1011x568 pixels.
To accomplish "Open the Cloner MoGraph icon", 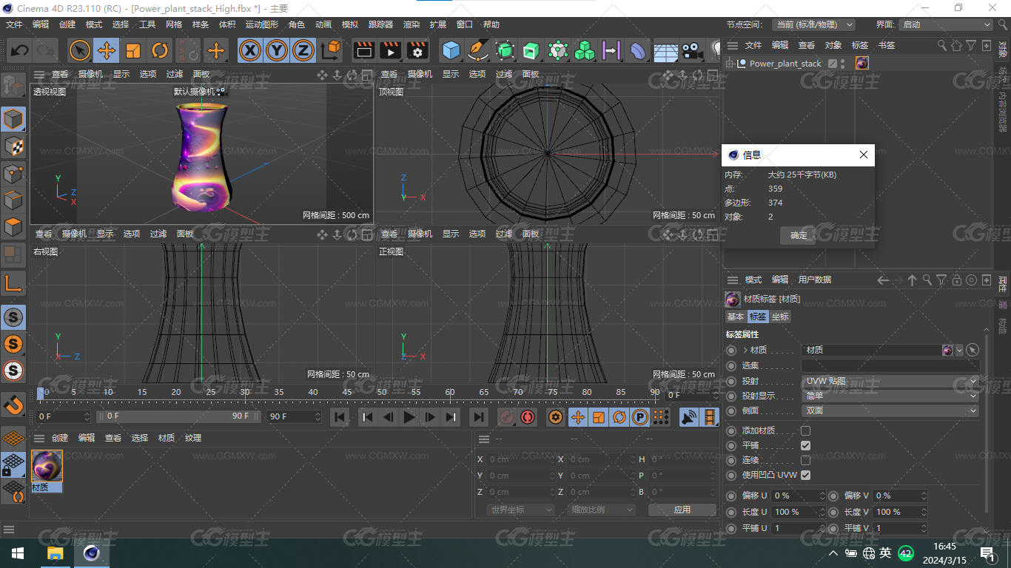I will [585, 50].
